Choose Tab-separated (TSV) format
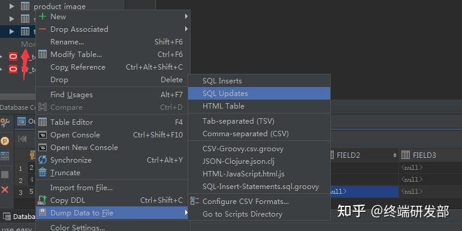Screen dimensions: 462x231 click(x=259, y=121)
